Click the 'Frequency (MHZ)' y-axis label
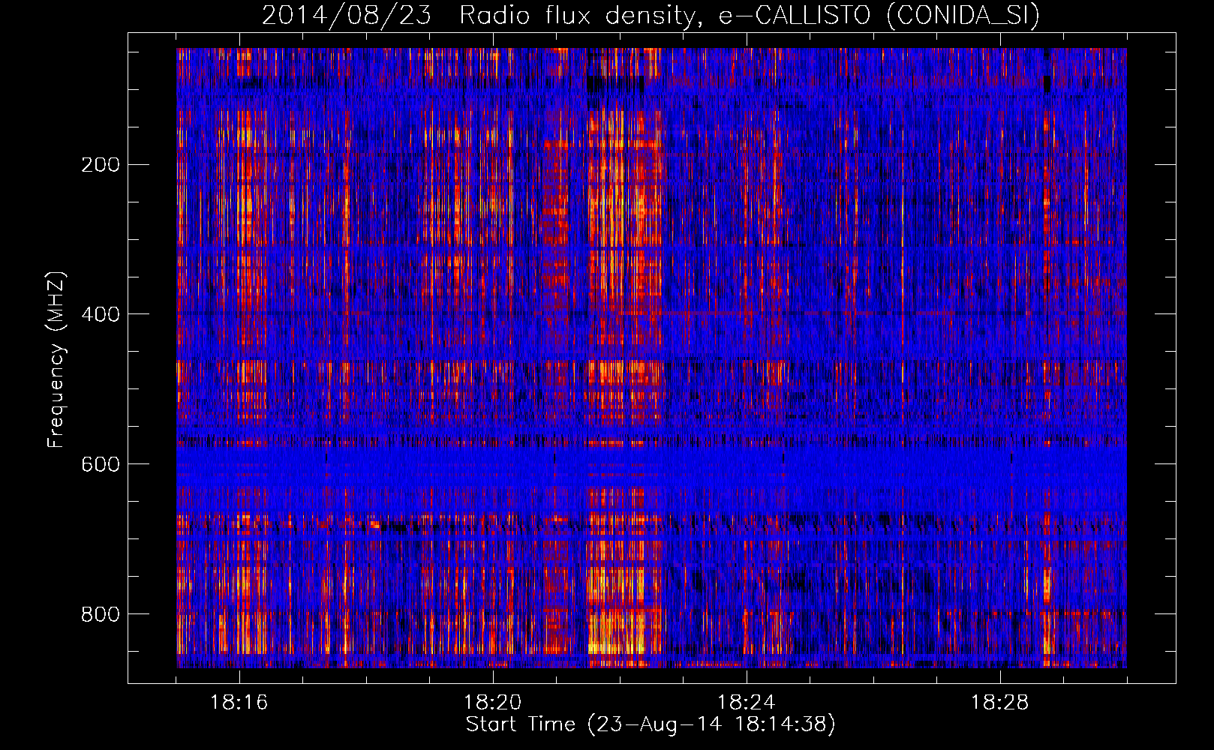 click(x=56, y=360)
